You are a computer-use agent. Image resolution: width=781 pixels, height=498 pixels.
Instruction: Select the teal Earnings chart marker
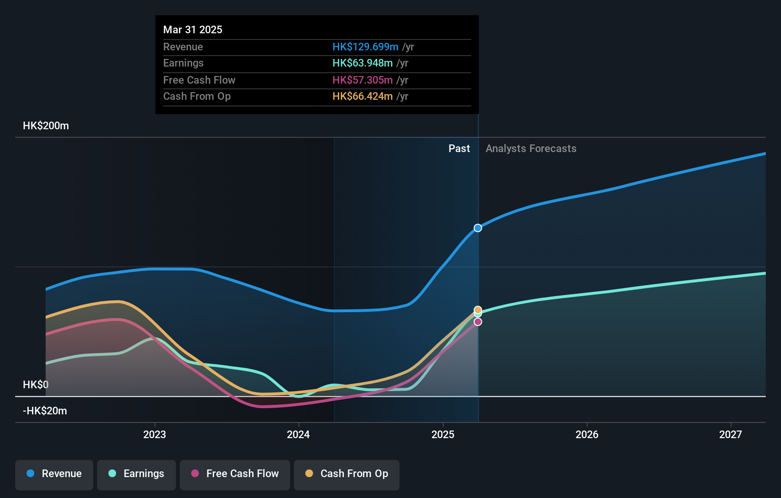478,315
